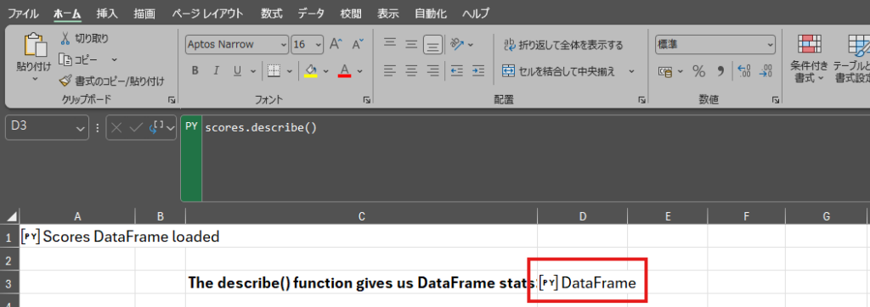Switch to the 校閲 tab
The width and height of the screenshot is (870, 307).
pos(351,14)
